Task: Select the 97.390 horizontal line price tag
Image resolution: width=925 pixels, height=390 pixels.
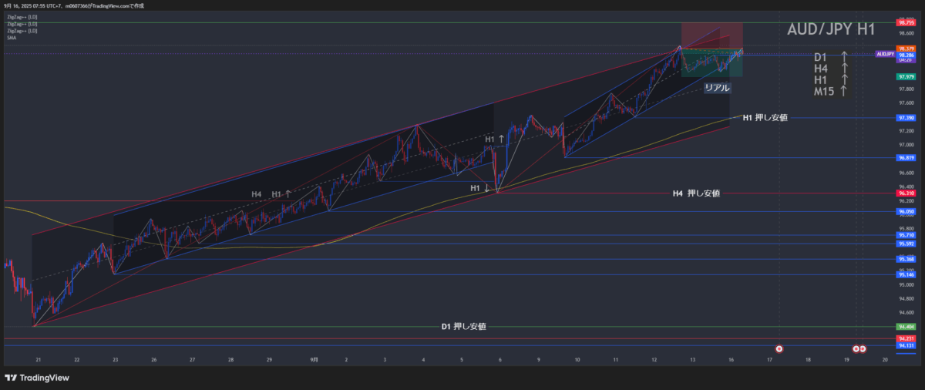Action: [906, 118]
